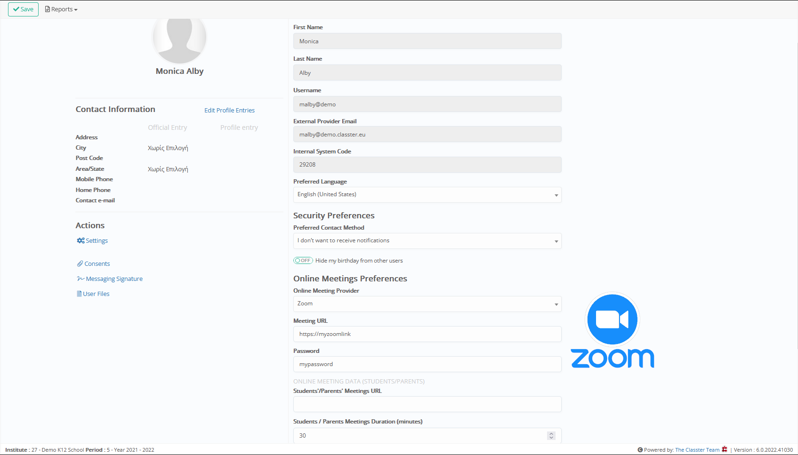
Task: Click the Messaging Signature icon
Action: pos(81,279)
